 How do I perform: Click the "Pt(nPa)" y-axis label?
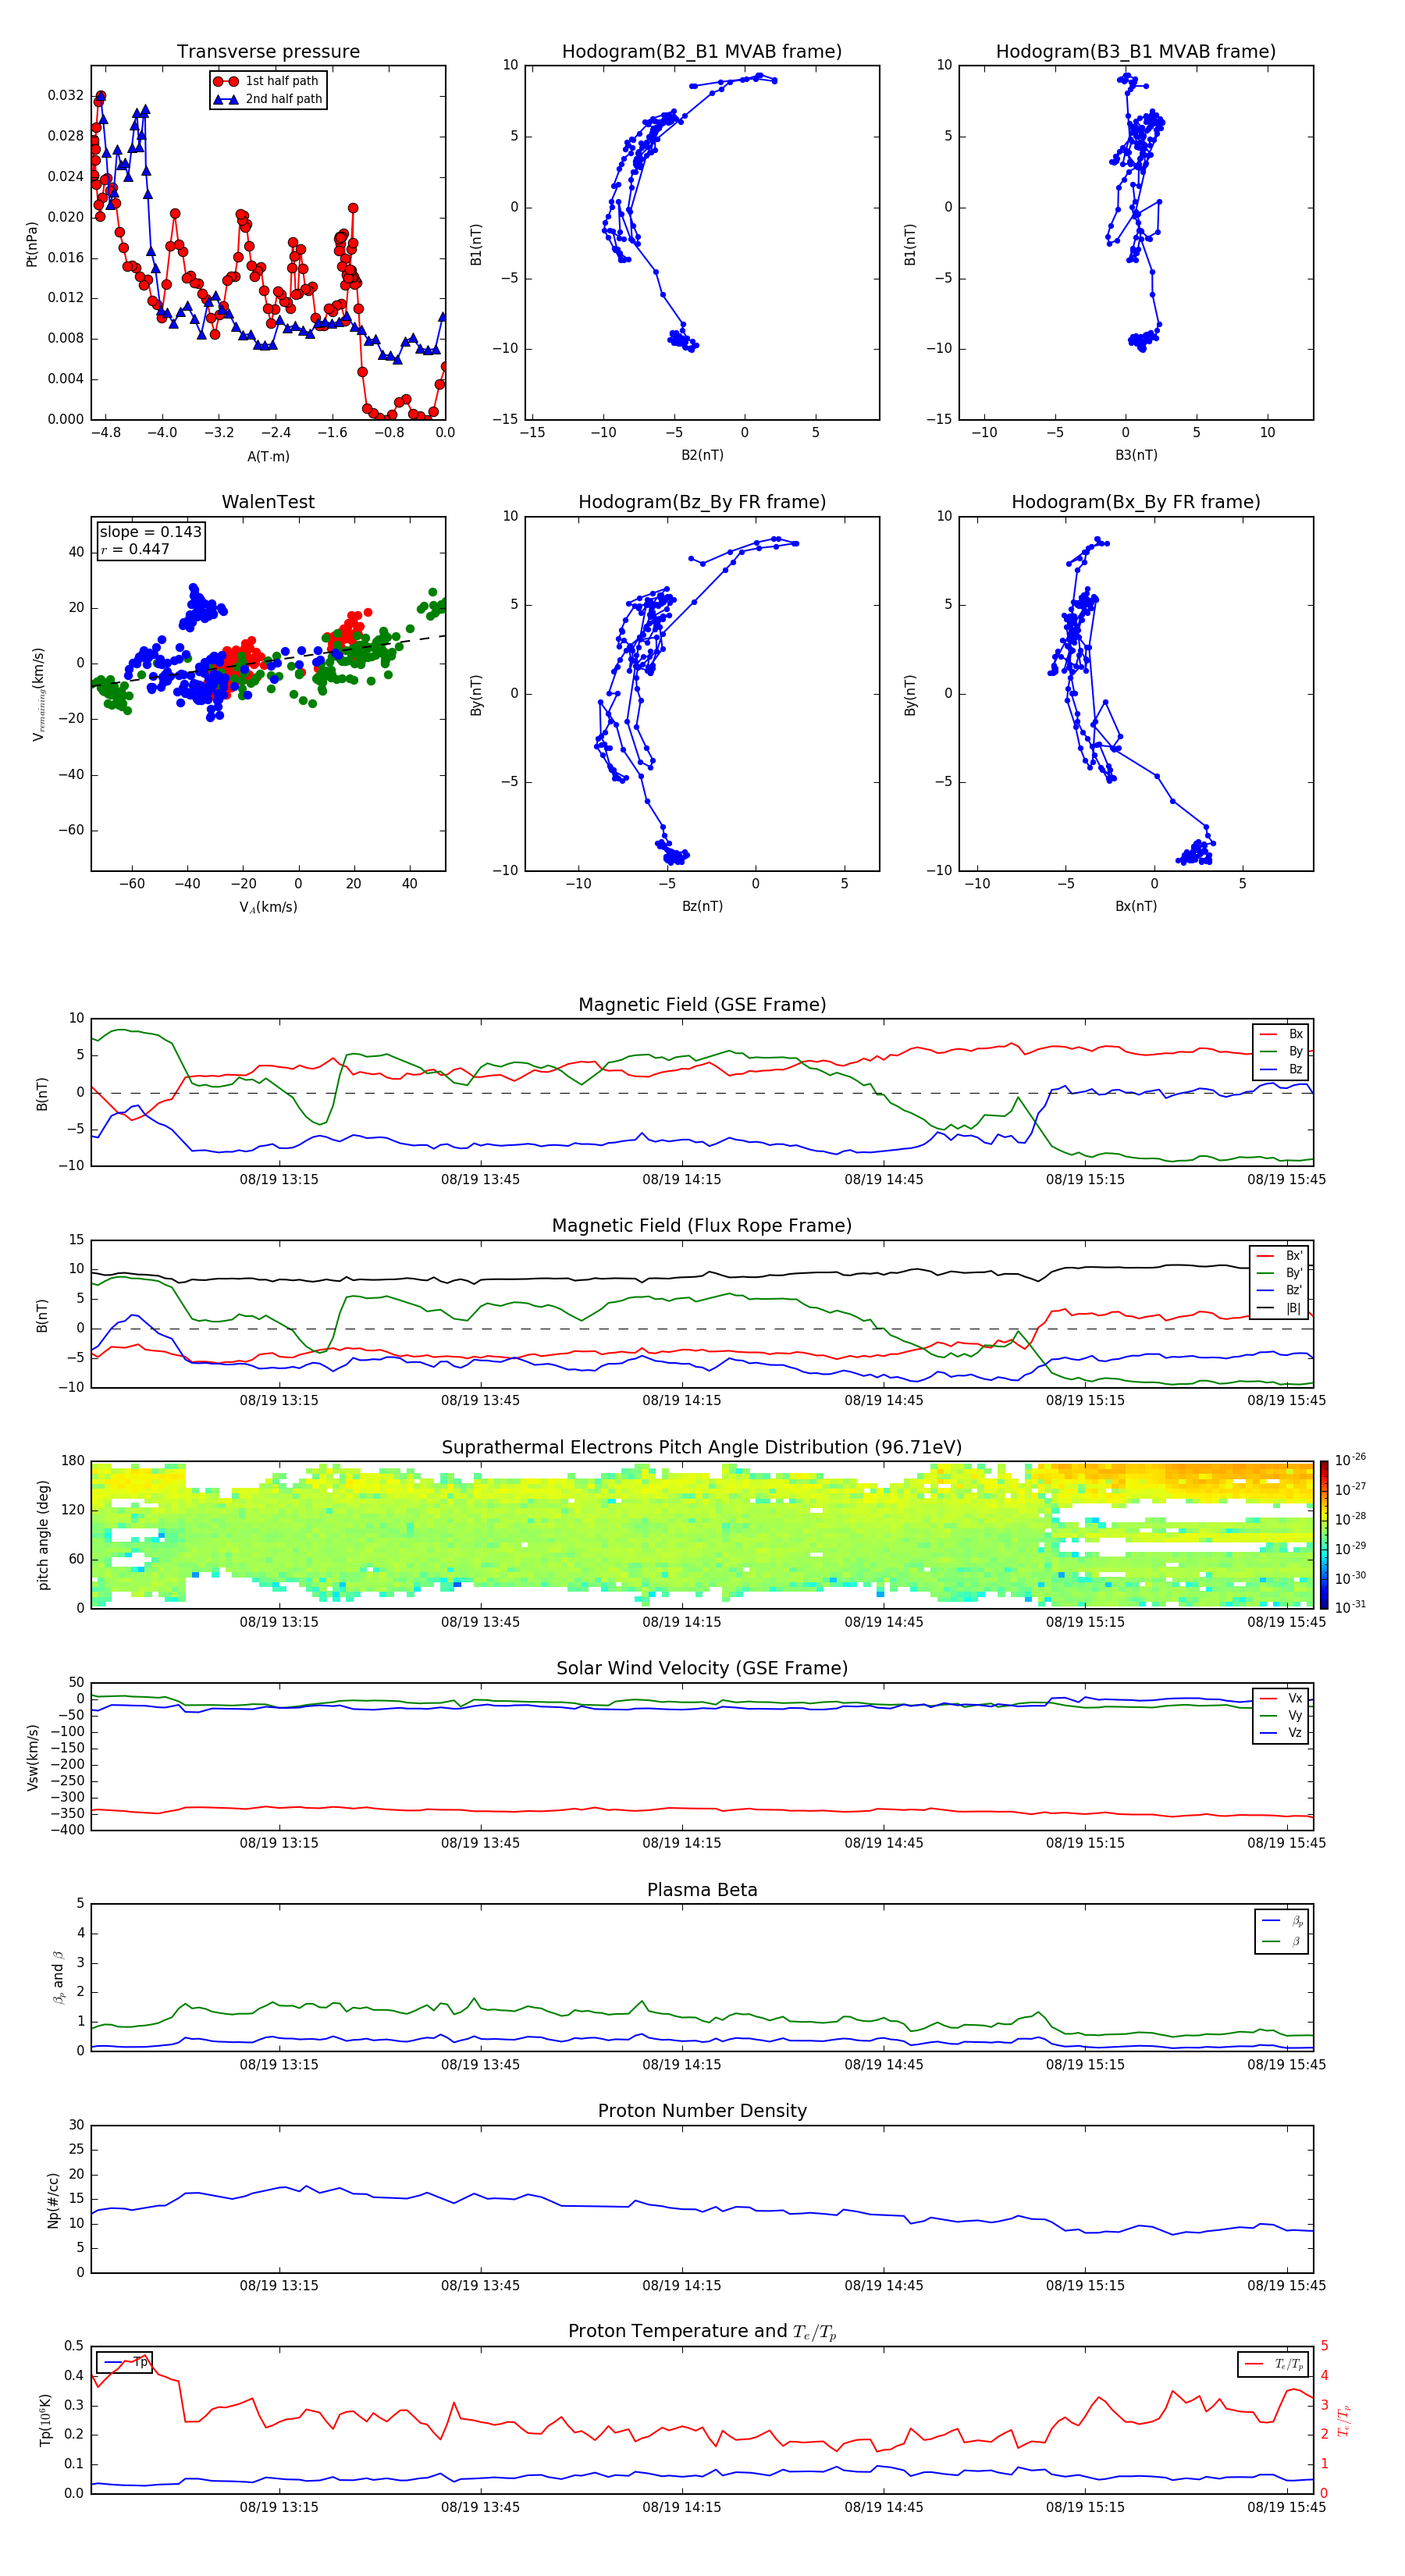point(32,244)
